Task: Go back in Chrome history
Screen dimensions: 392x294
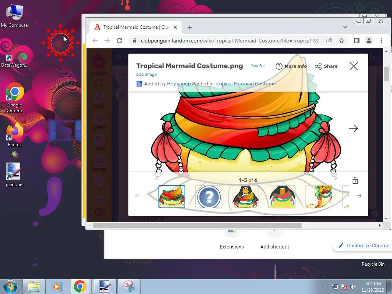Action: pos(95,41)
